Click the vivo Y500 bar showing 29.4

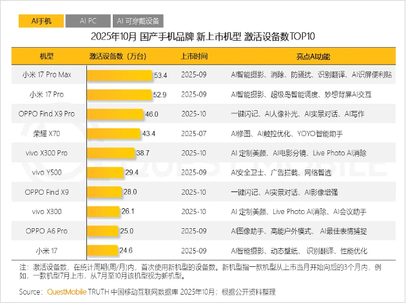pyautogui.click(x=105, y=173)
